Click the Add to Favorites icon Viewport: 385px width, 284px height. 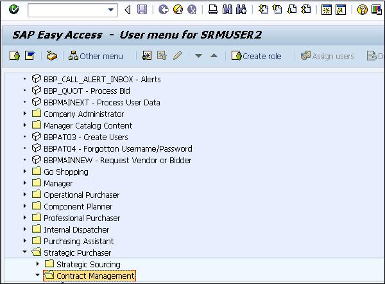146,55
